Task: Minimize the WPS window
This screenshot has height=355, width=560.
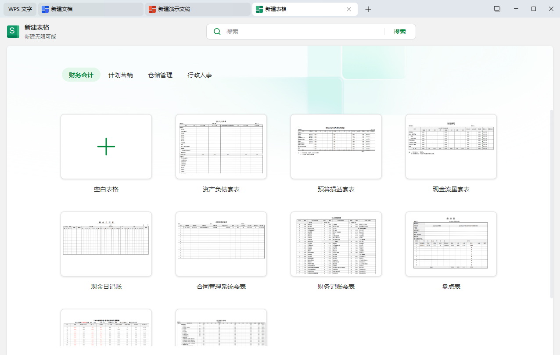Action: (516, 9)
